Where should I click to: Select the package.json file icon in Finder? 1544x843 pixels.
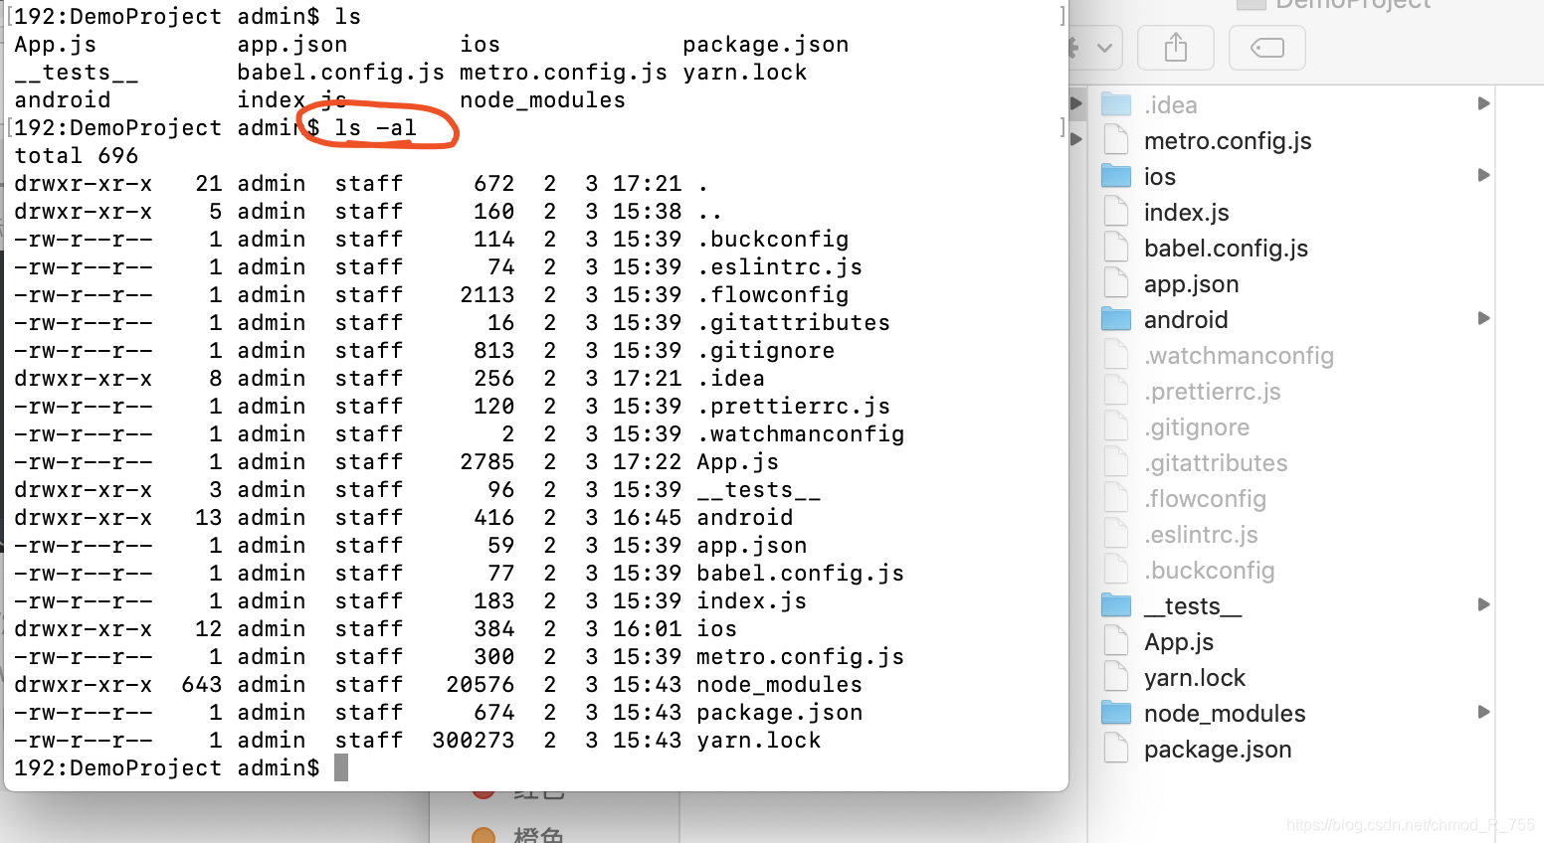point(1116,749)
